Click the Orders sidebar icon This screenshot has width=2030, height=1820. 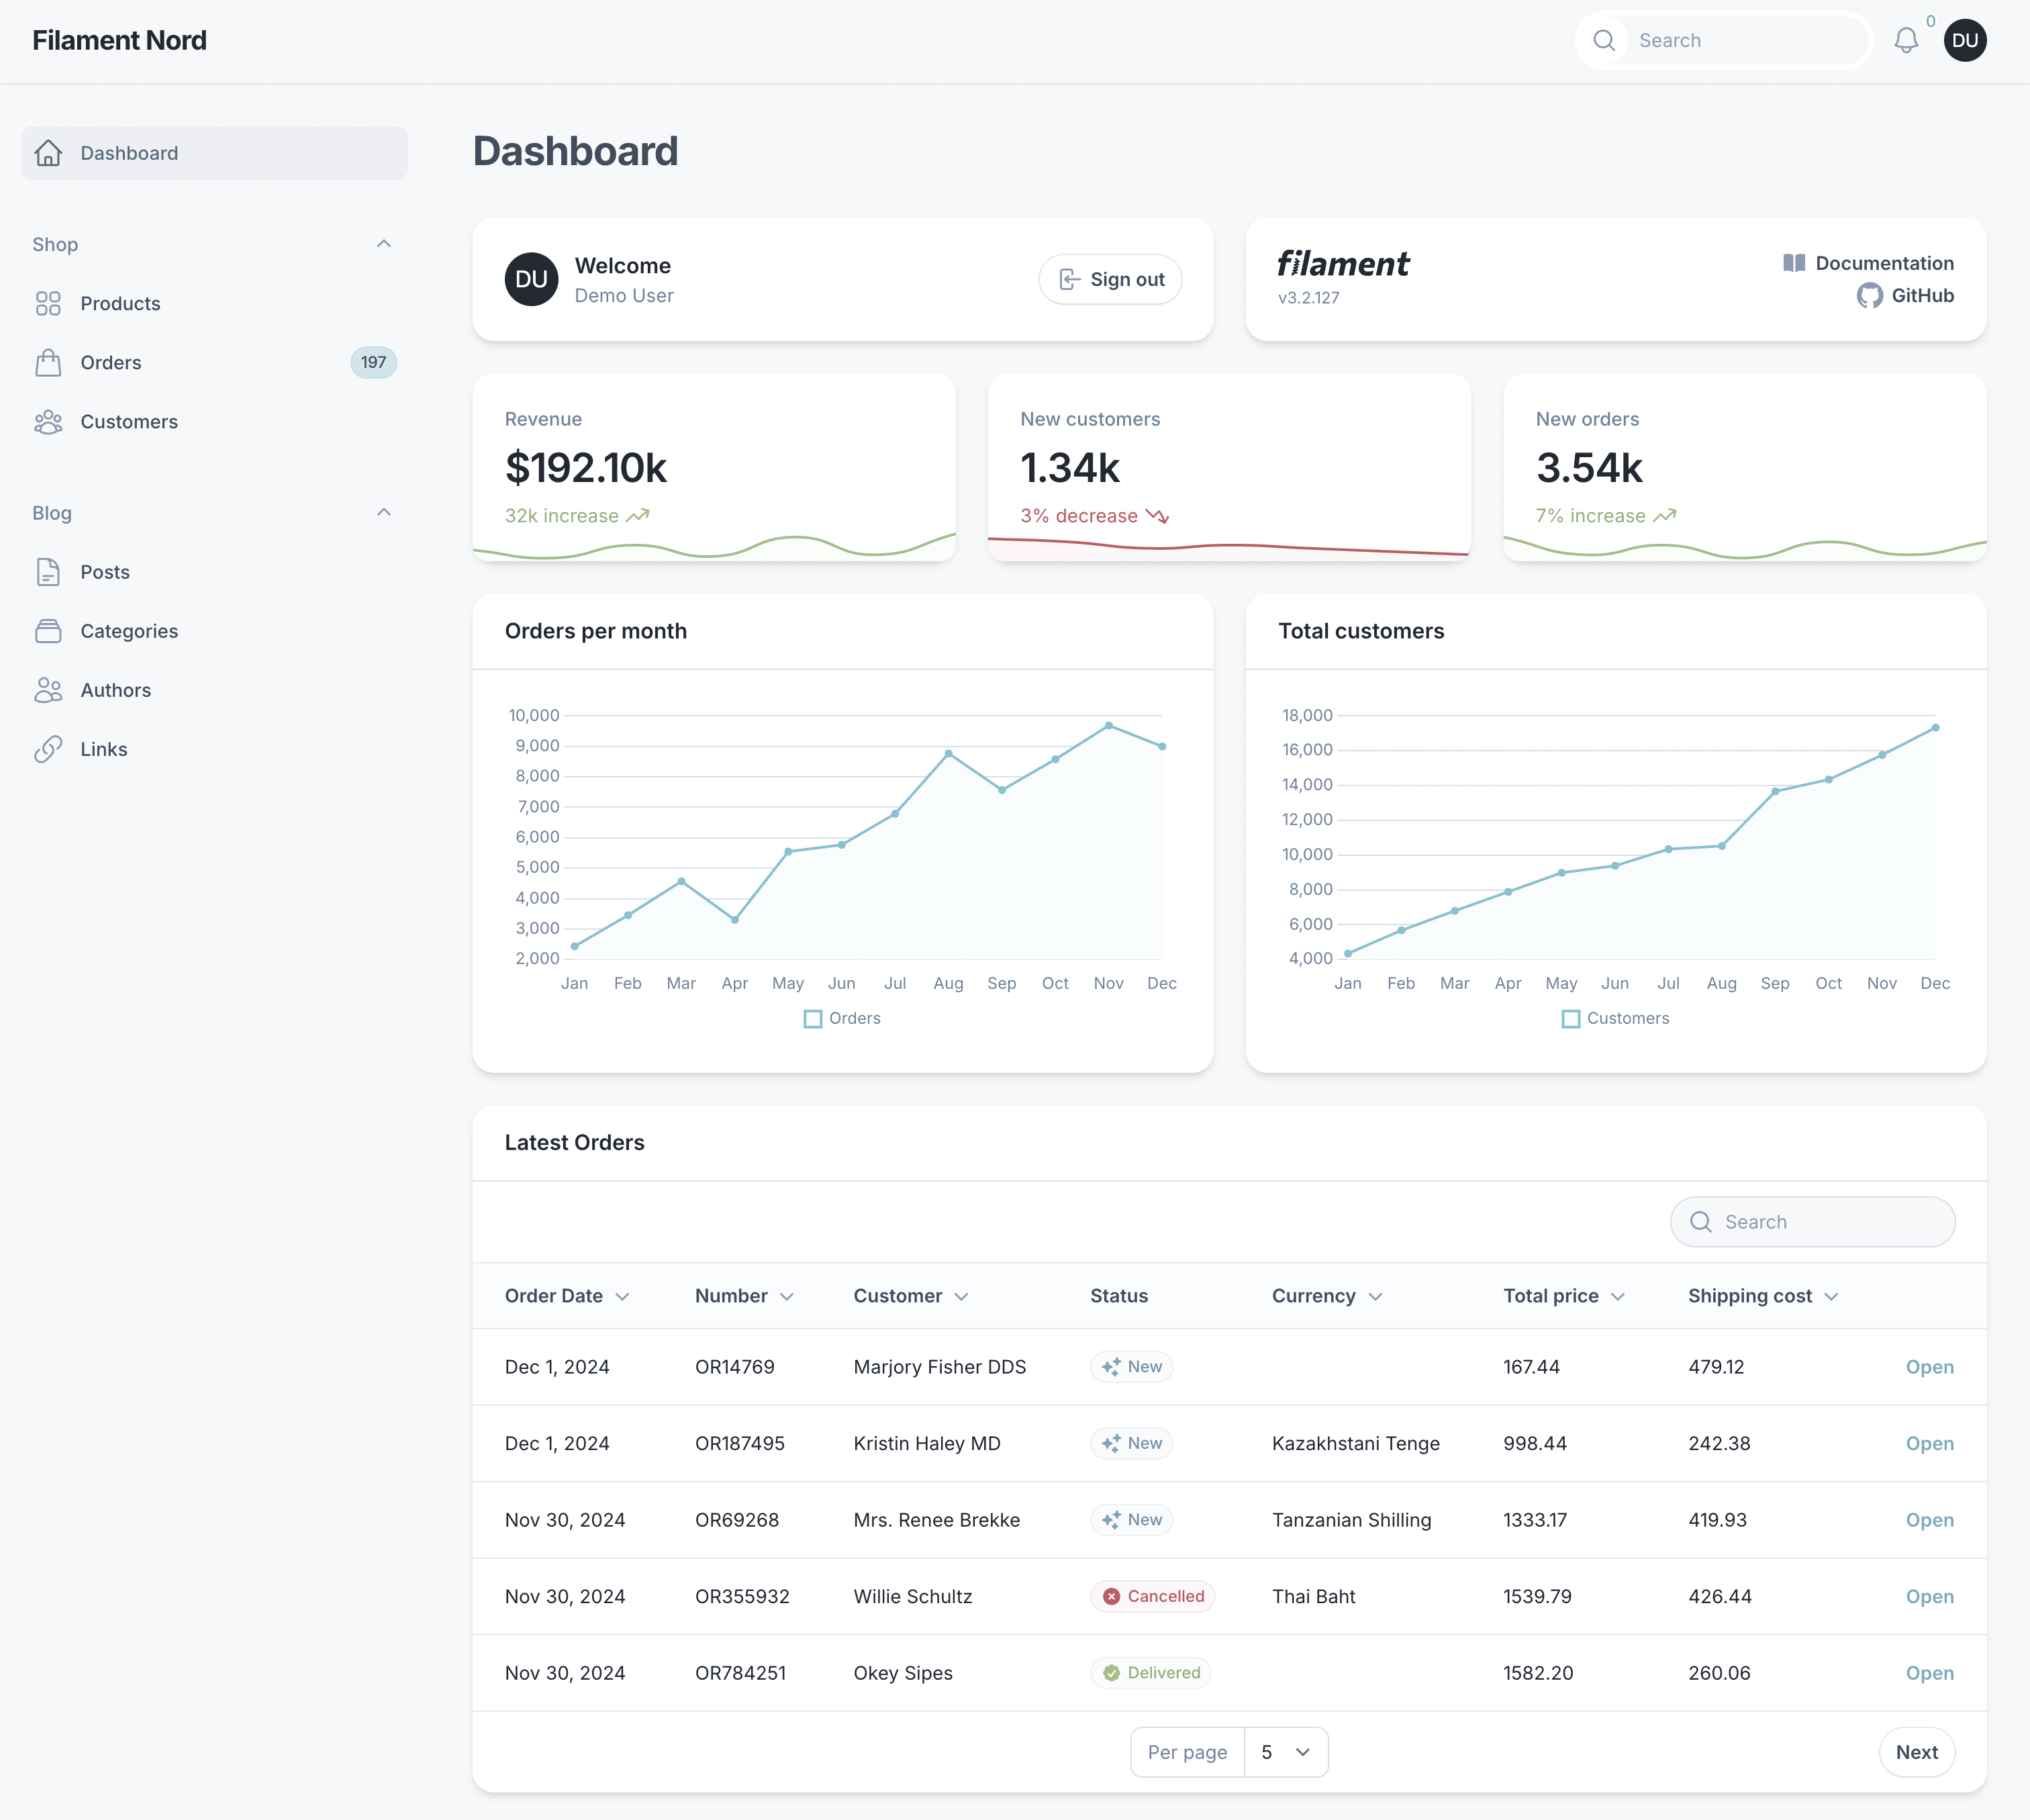(49, 362)
